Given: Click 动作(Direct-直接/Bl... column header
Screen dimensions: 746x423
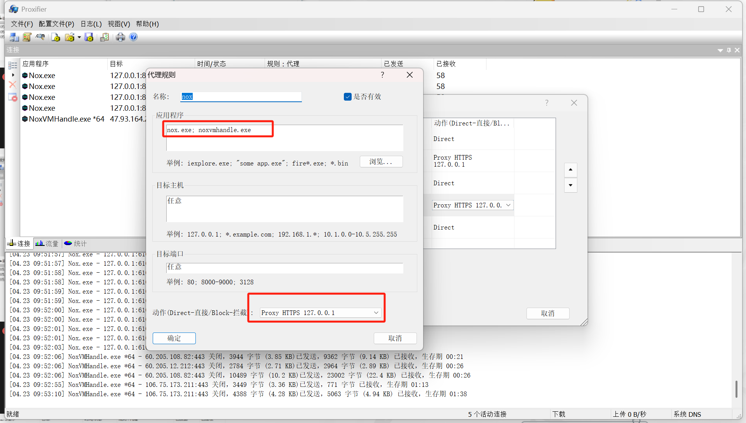Looking at the screenshot, I should coord(472,123).
